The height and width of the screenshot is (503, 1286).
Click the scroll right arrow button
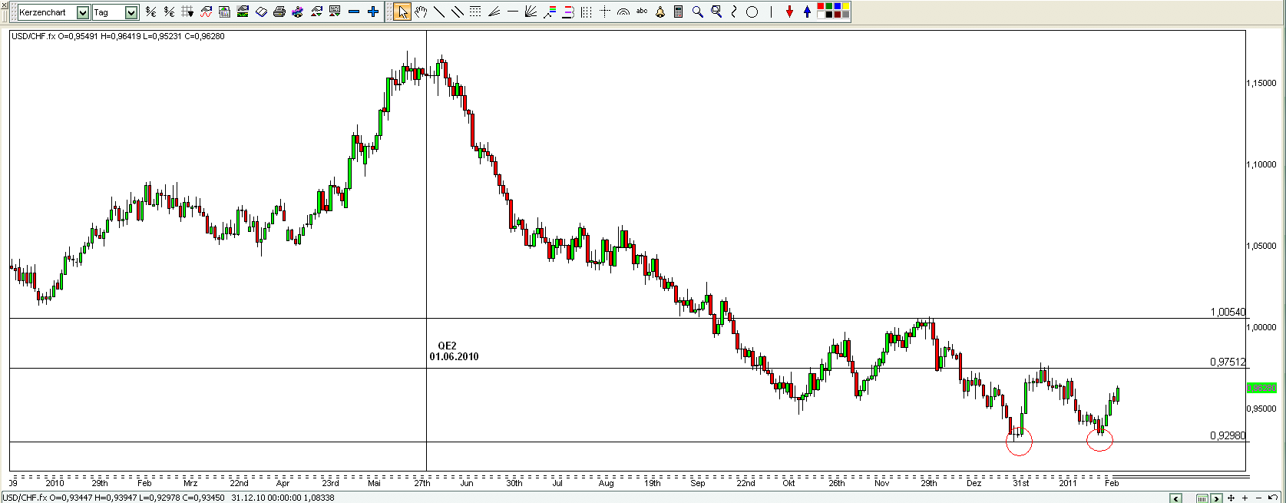click(1216, 498)
